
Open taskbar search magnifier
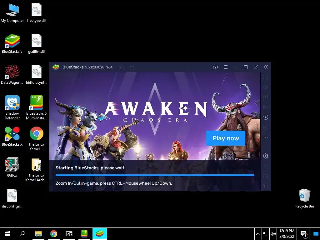[x=22, y=234]
